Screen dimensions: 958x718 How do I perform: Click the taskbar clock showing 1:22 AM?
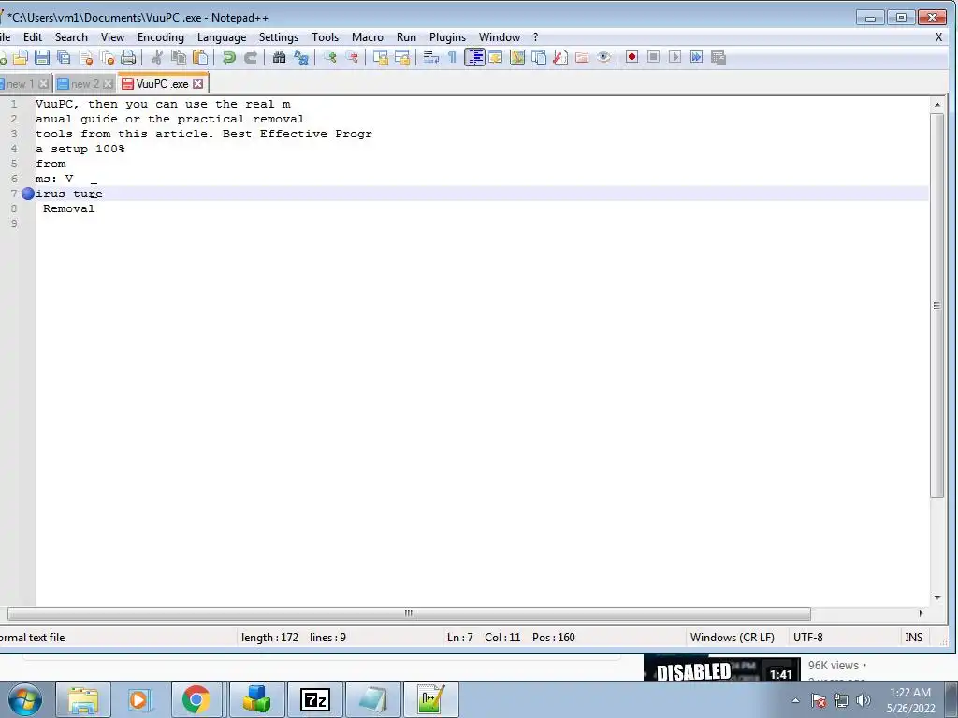click(909, 700)
